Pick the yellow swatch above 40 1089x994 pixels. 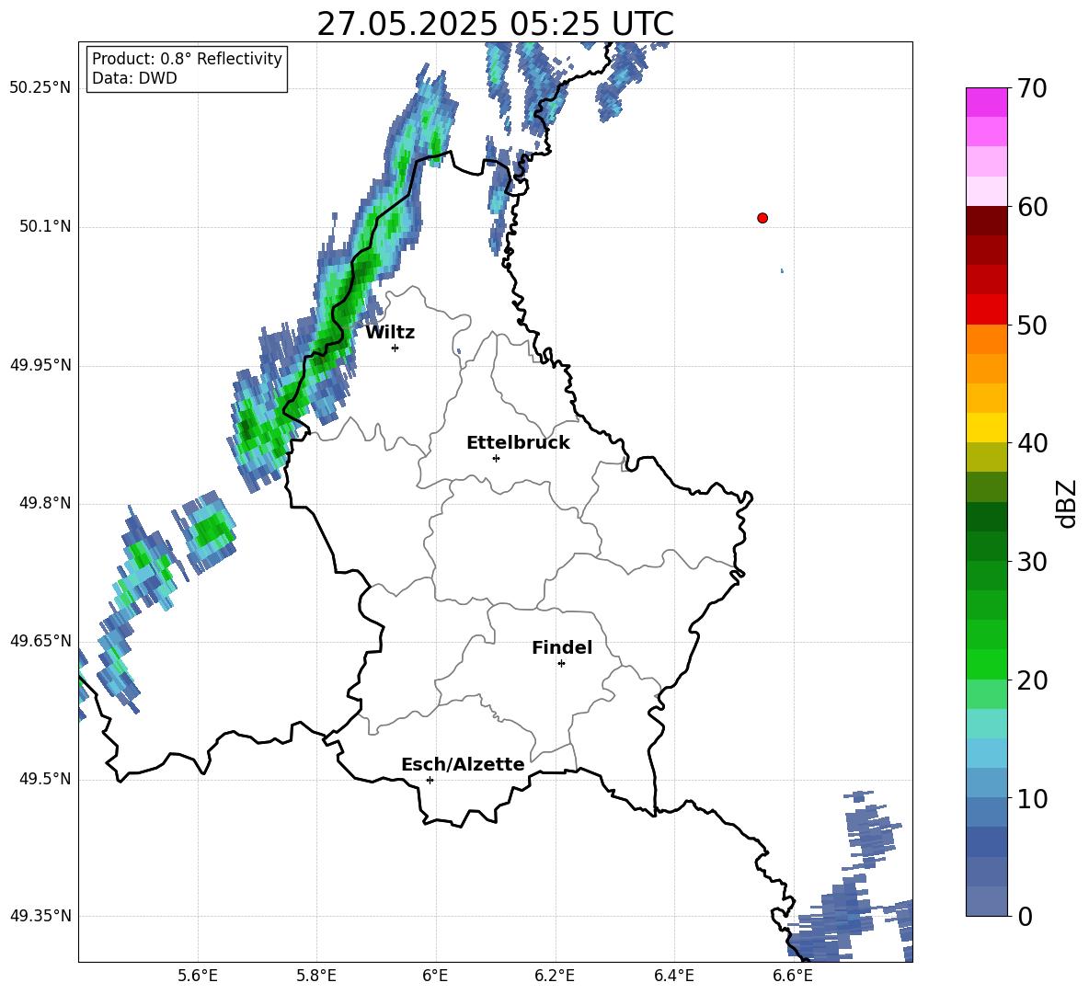point(986,428)
